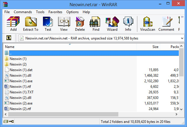The width and height of the screenshot is (187, 127).
Task: Expand the toolbar overflow chevron
Action: (x=182, y=17)
